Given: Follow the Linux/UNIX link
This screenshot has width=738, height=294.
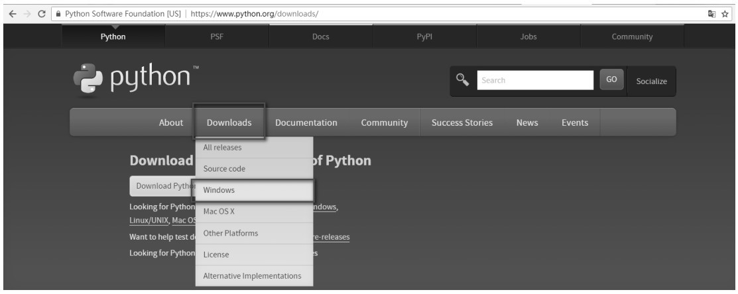Looking at the screenshot, I should point(149,220).
